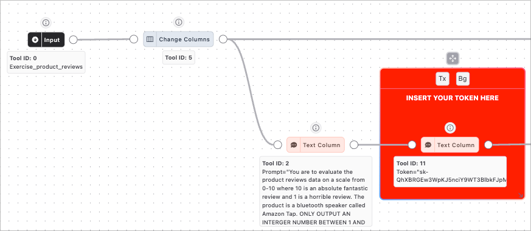
Task: Open the Tool ID 11 token annotation box
Action: 450,171
